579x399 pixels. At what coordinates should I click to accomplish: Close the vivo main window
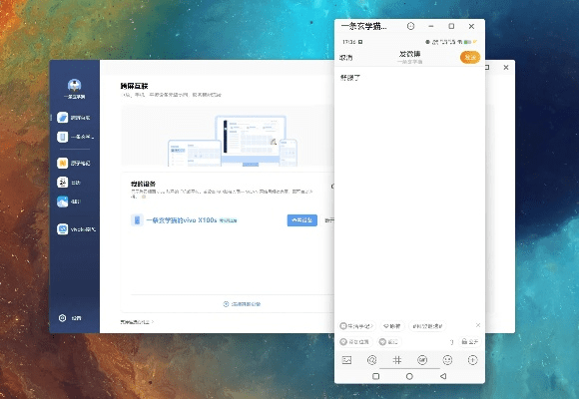click(x=506, y=67)
